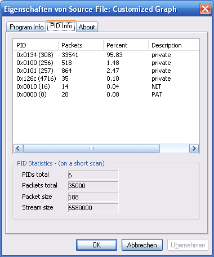Click the packets value 518

tap(66, 63)
